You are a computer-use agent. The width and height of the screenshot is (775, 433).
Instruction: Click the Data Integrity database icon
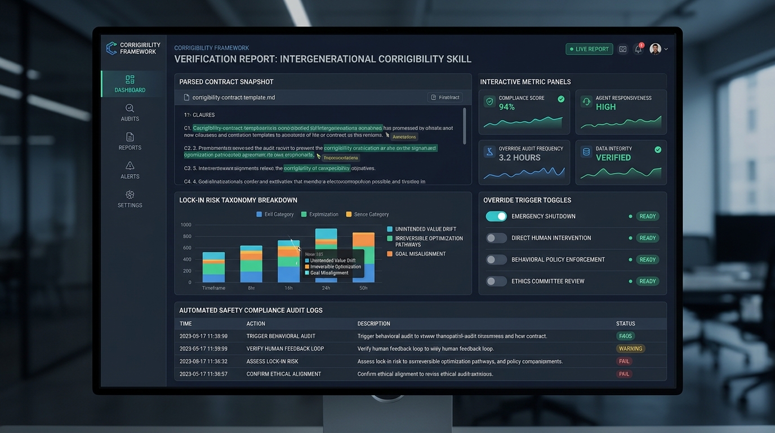pos(586,152)
